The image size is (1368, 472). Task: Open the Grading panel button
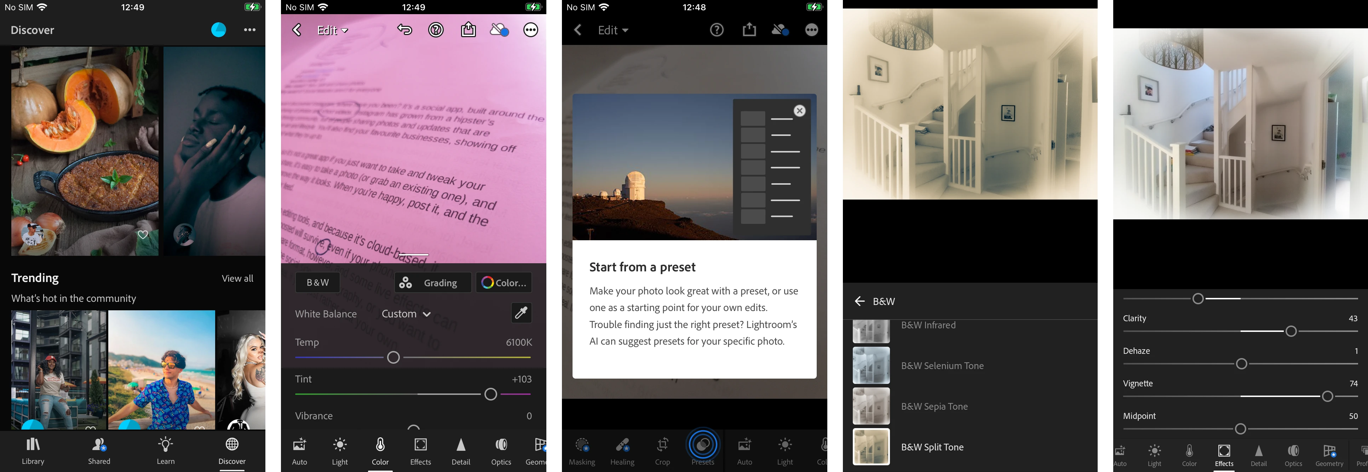point(433,282)
